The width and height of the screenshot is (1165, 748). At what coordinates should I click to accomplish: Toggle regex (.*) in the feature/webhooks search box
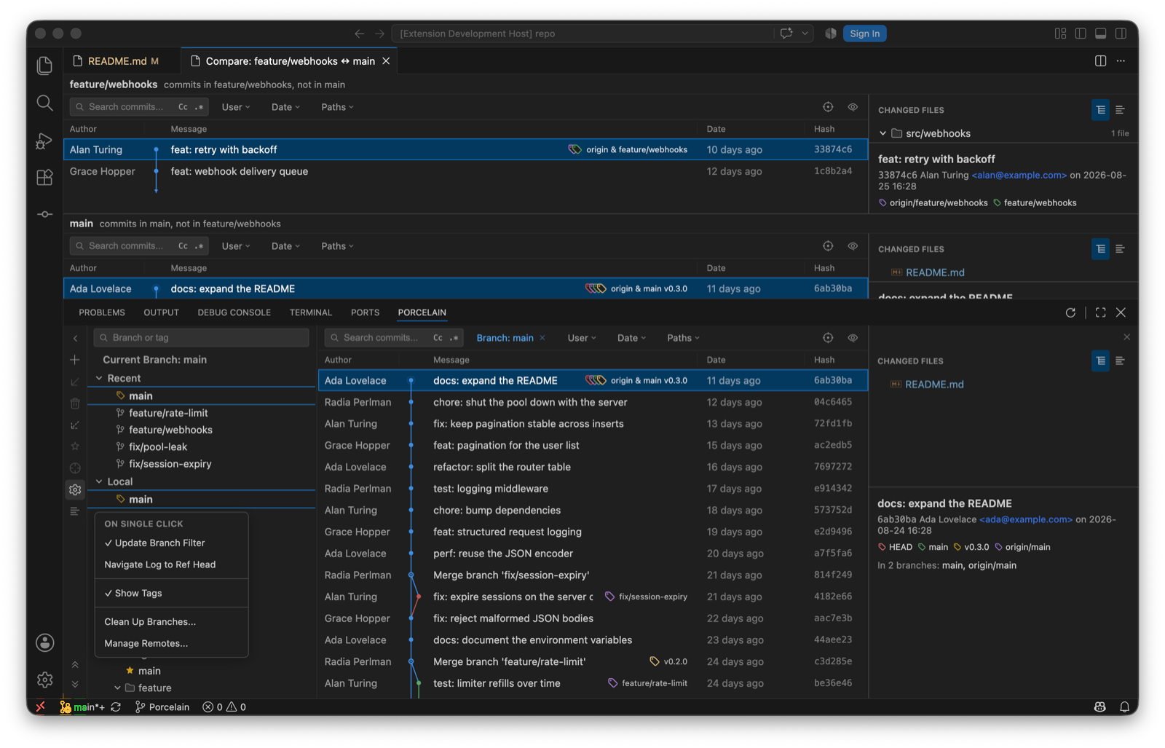[199, 107]
